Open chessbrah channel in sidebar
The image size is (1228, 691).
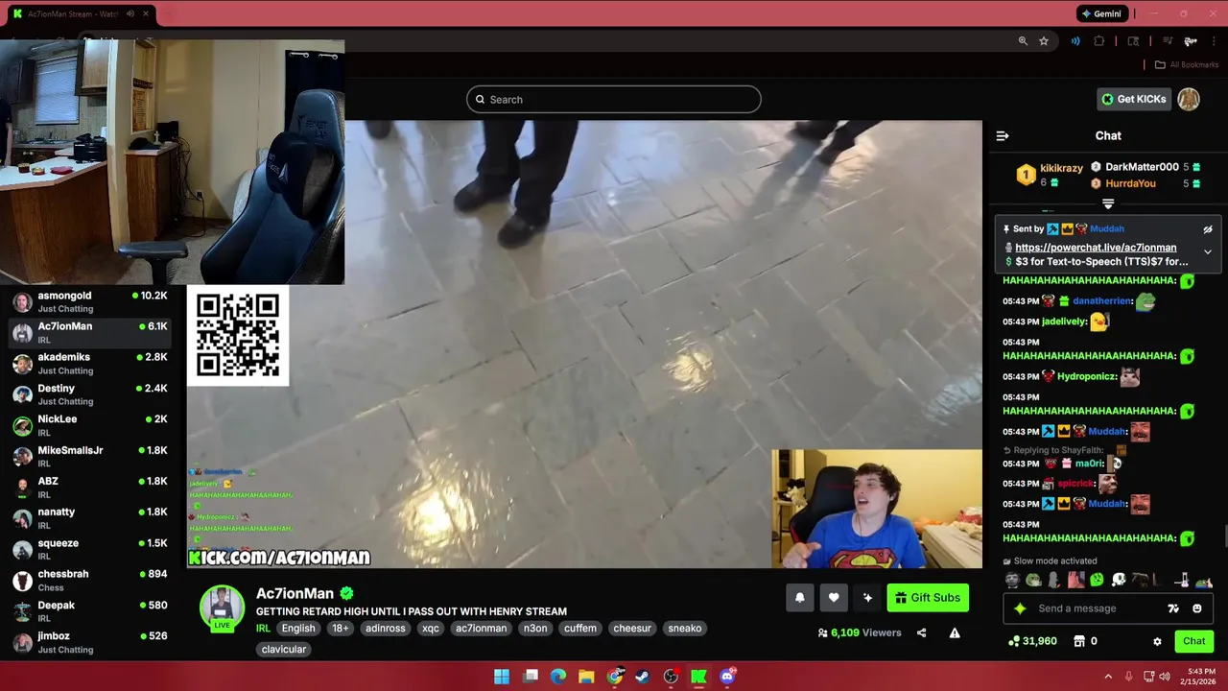pyautogui.click(x=91, y=580)
